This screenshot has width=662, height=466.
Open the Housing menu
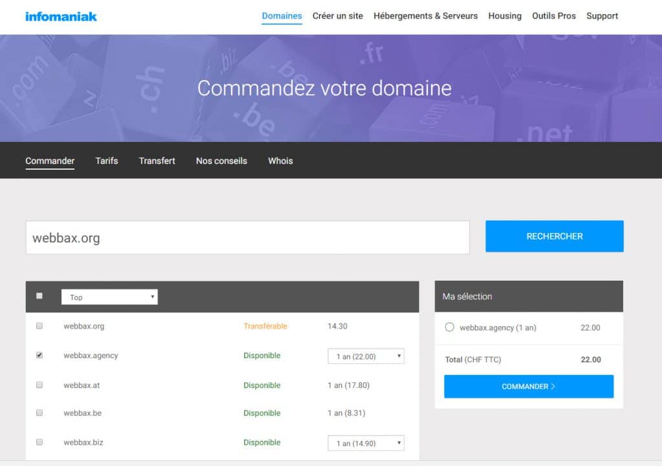tap(505, 16)
